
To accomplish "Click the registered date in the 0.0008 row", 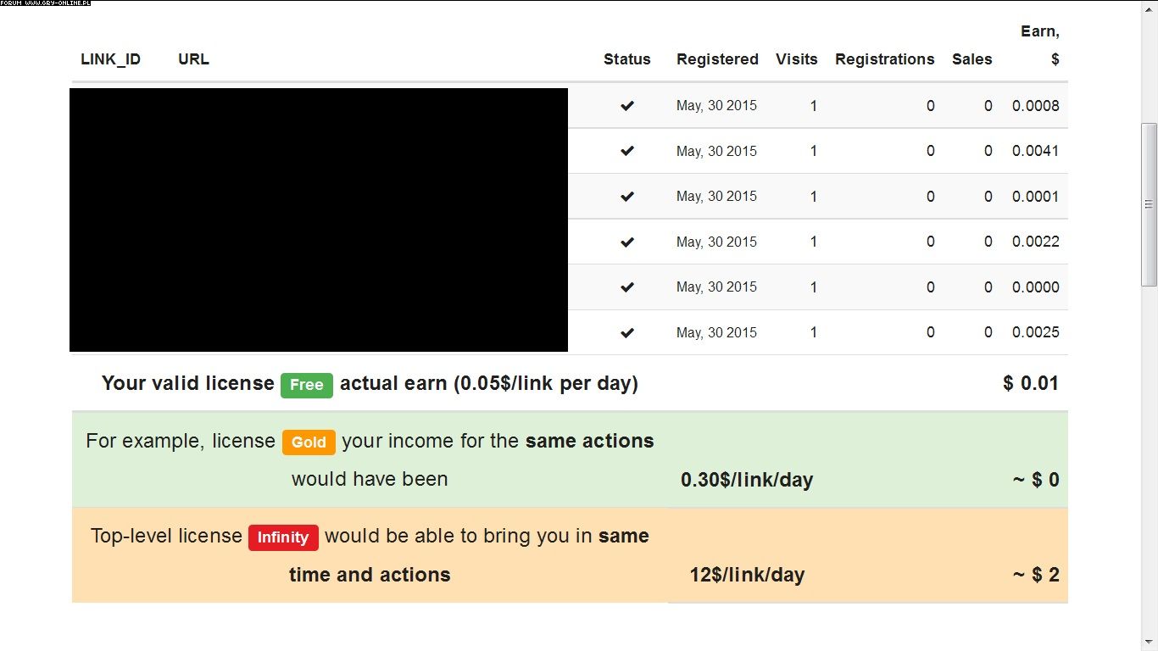I will point(716,106).
